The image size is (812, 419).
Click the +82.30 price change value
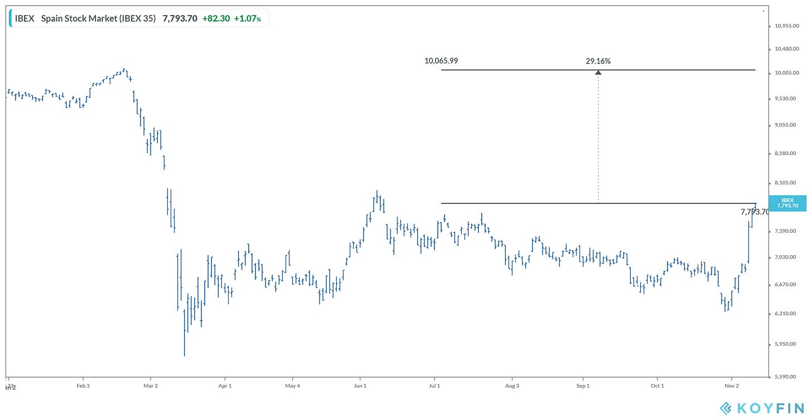(x=215, y=18)
